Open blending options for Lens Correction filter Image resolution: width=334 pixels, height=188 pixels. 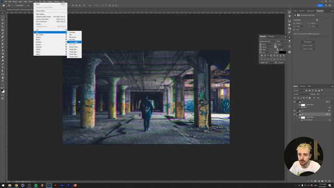click(x=329, y=120)
